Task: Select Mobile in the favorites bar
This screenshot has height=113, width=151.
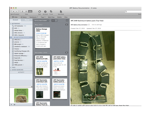Action: coord(59,17)
